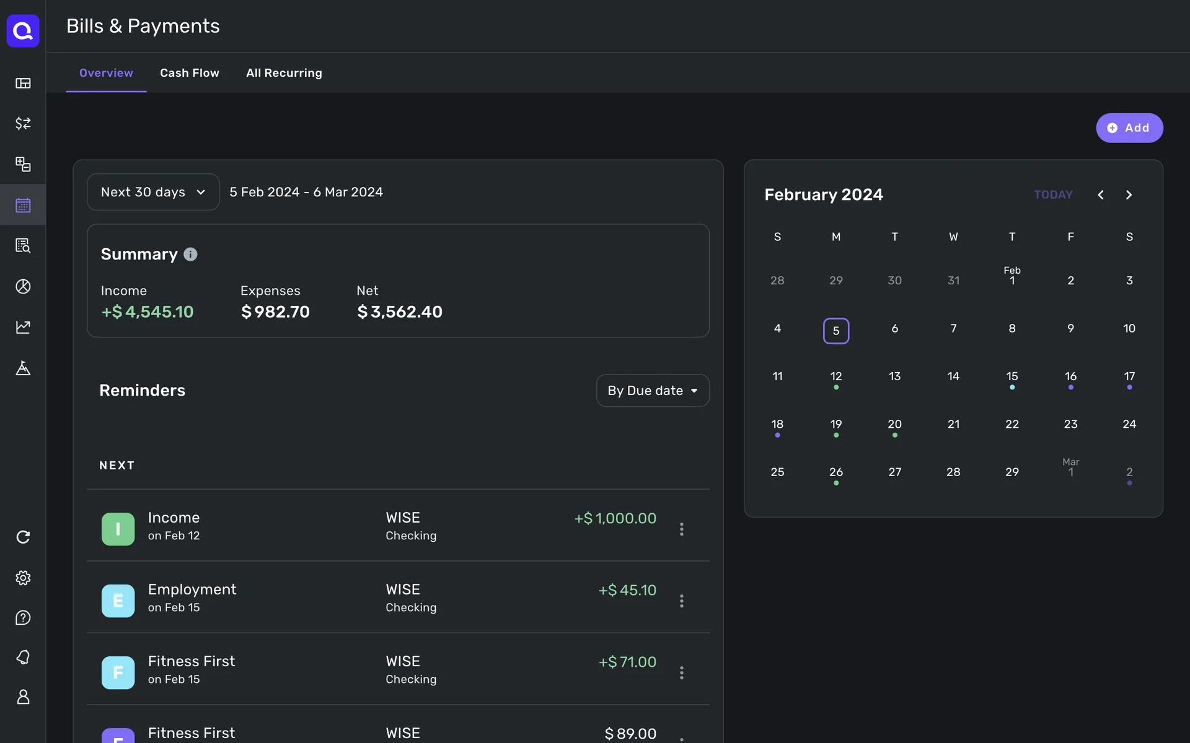Open the settings gear icon
1190x743 pixels.
tap(23, 578)
